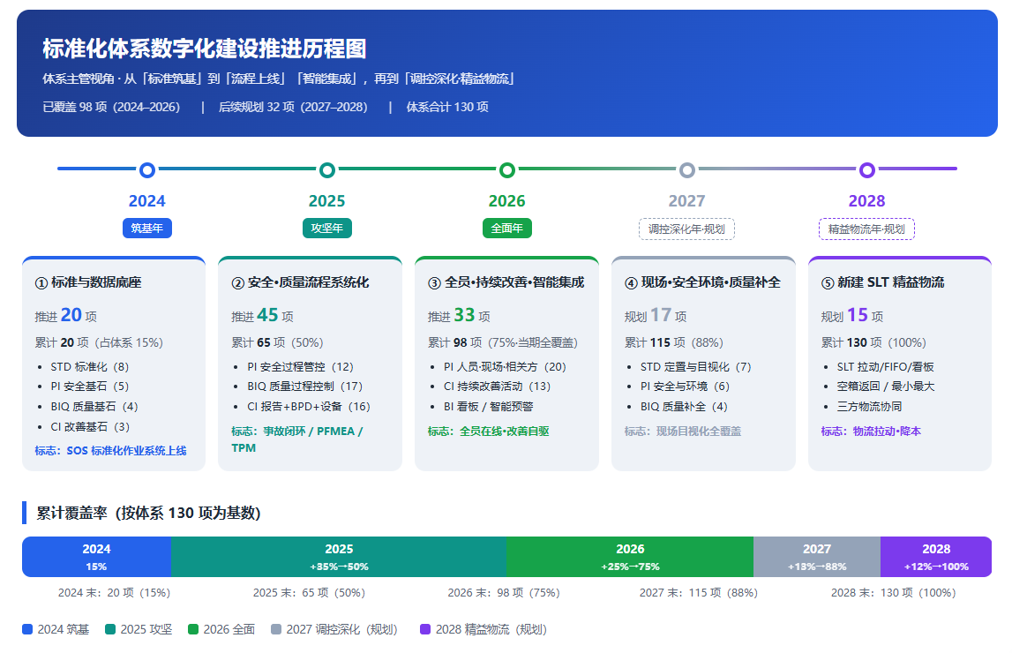This screenshot has height=653, width=1012.
Task: Click the 2025 timeline marker circle
Action: (x=327, y=170)
